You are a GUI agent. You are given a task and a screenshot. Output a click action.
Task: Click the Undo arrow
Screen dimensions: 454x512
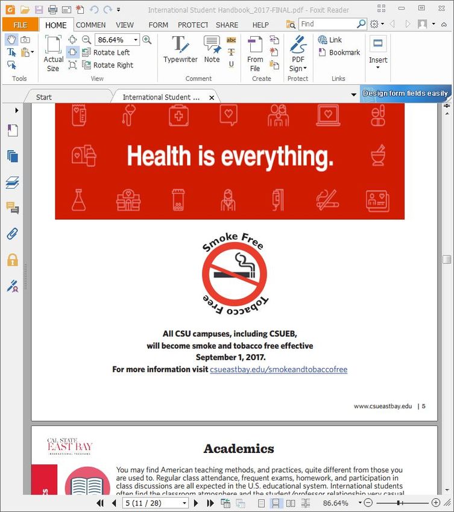pyautogui.click(x=94, y=10)
